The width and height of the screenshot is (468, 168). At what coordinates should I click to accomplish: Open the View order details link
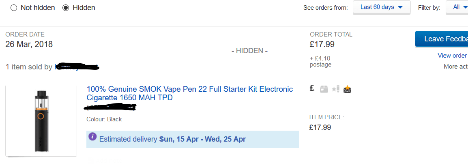tap(452, 56)
